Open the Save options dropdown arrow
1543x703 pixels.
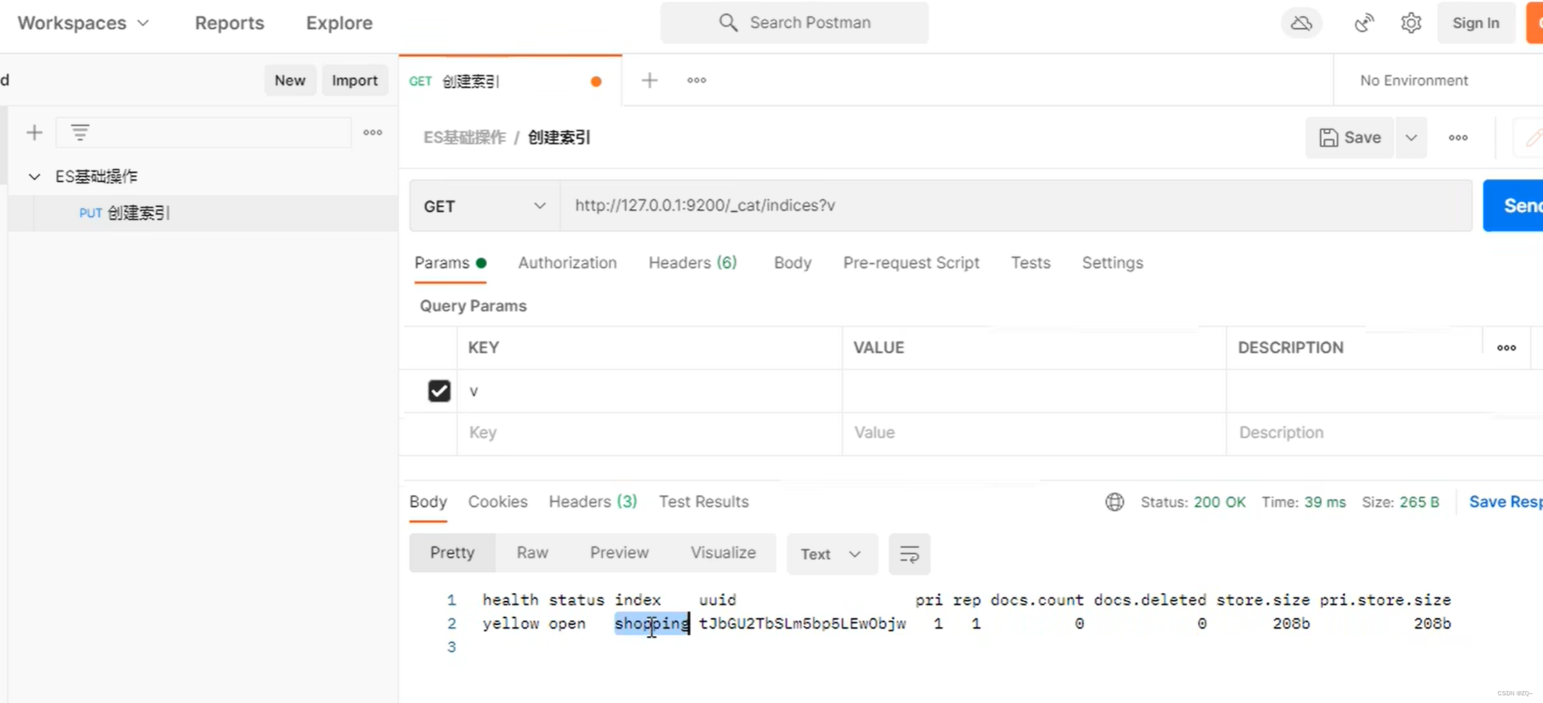tap(1411, 138)
